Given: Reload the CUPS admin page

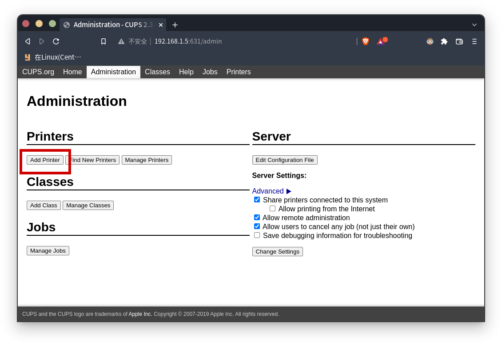Looking at the screenshot, I should point(56,41).
